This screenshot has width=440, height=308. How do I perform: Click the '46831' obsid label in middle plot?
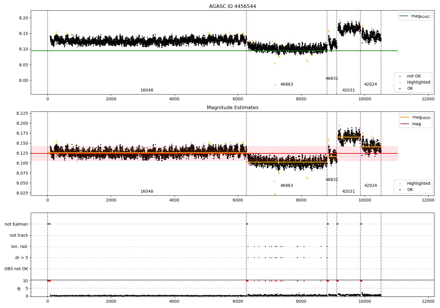click(332, 180)
